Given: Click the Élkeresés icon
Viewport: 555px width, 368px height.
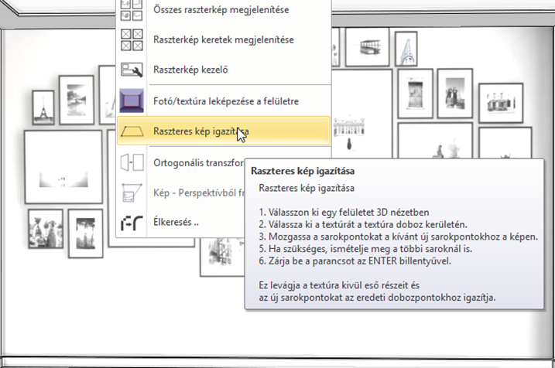Looking at the screenshot, I should [x=132, y=223].
